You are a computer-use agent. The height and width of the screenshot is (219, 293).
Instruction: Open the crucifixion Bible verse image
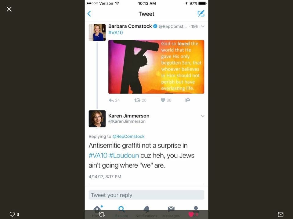tap(156, 67)
